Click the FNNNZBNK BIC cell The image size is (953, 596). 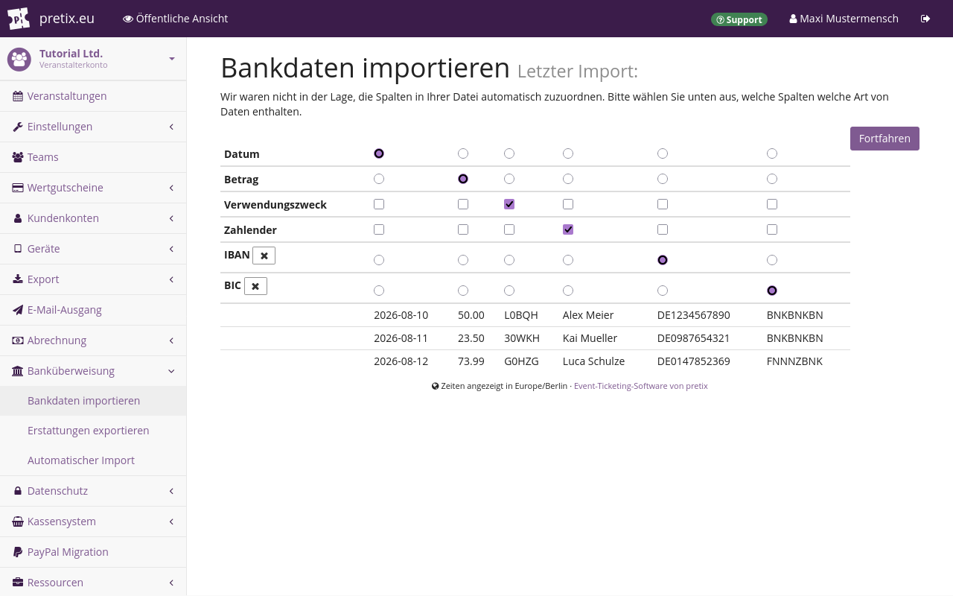tap(795, 361)
